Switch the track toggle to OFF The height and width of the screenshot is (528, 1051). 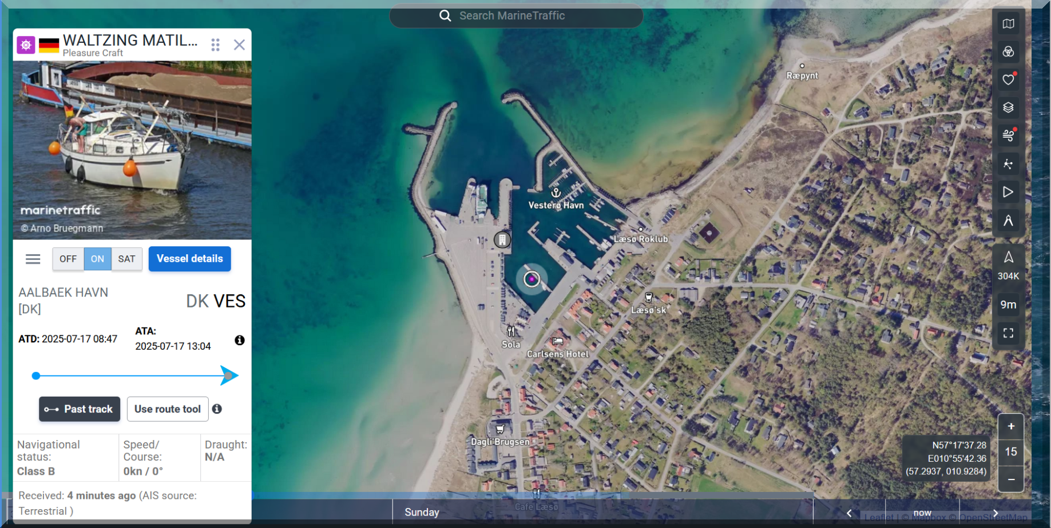point(68,259)
